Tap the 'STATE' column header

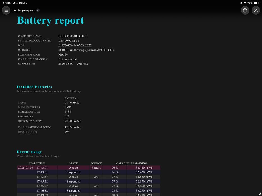point(73,163)
